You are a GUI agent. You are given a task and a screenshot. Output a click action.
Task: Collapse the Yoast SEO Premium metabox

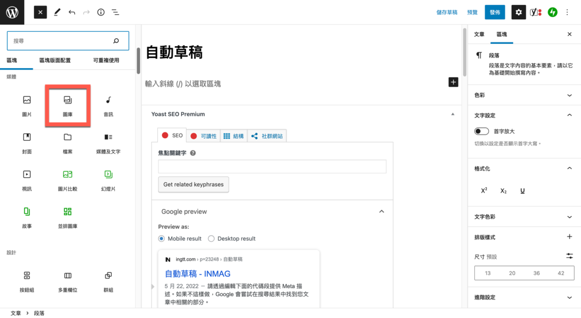(453, 114)
